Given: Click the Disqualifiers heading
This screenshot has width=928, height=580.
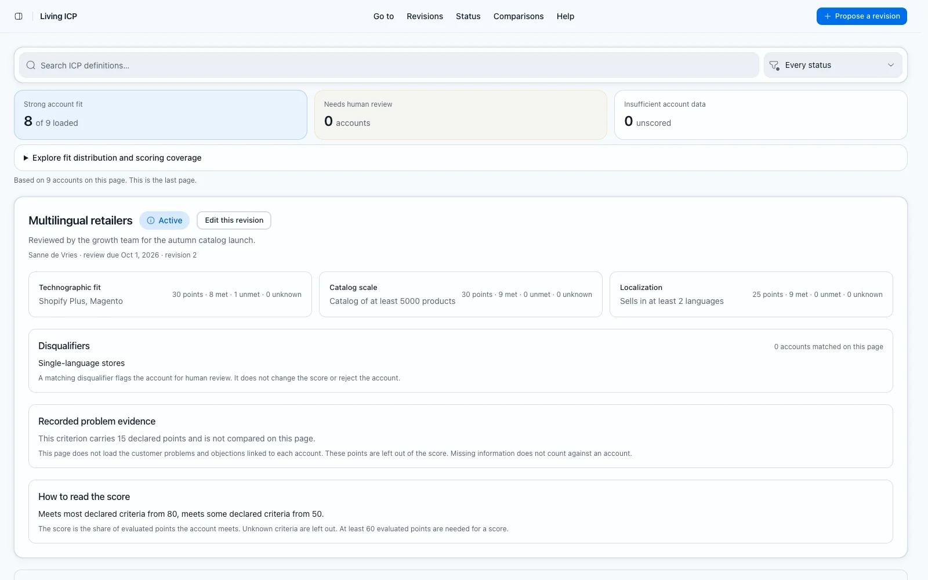Looking at the screenshot, I should tap(64, 346).
